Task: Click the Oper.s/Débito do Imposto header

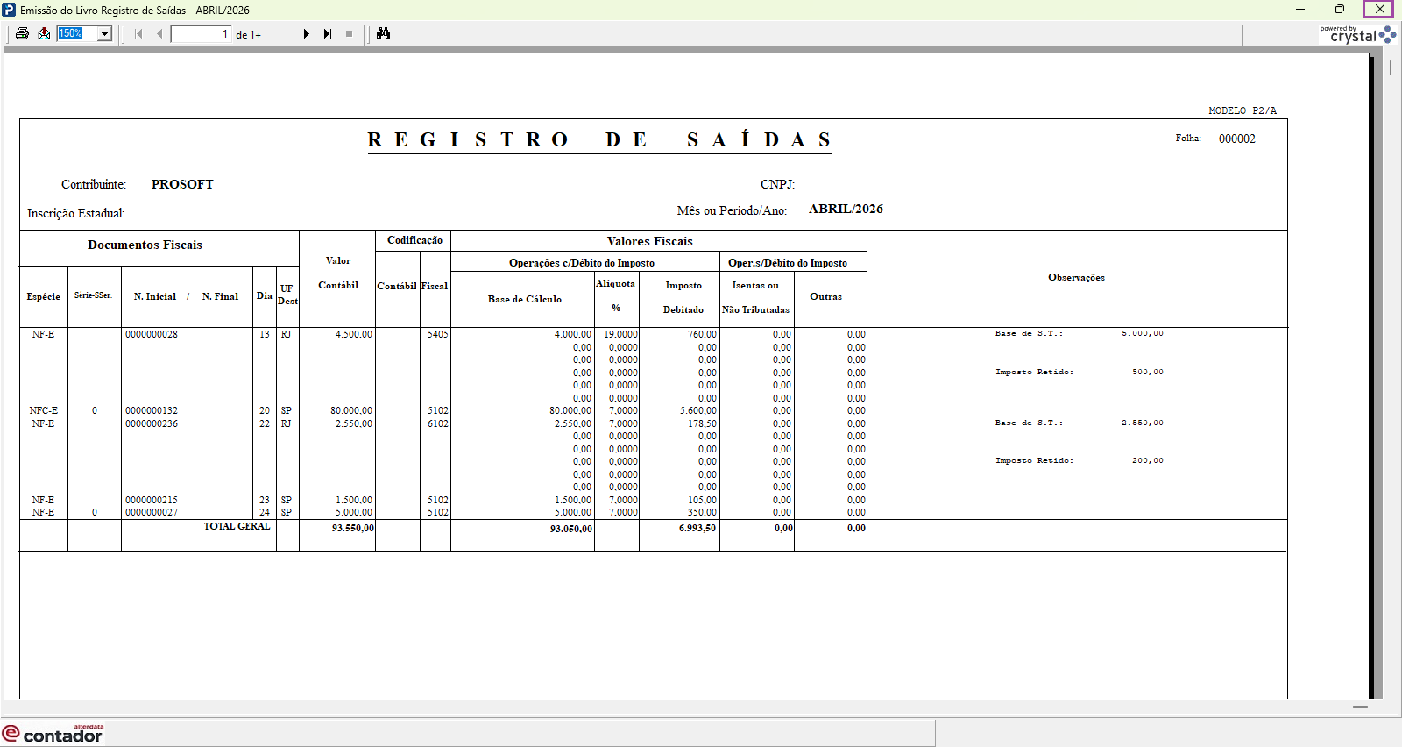Action: click(x=788, y=263)
